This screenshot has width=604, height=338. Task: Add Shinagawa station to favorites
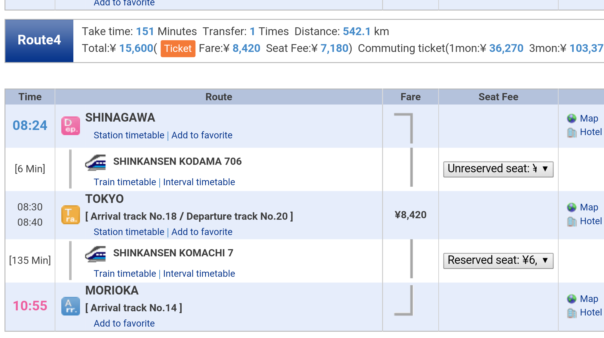tap(202, 135)
